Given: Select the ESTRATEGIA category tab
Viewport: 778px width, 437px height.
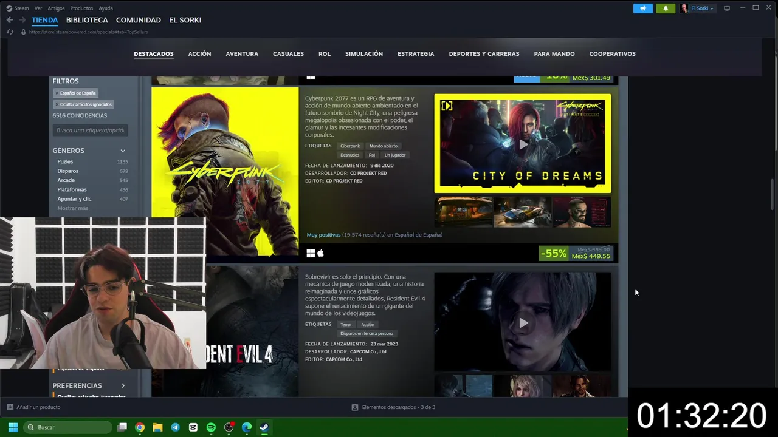Looking at the screenshot, I should 416,54.
